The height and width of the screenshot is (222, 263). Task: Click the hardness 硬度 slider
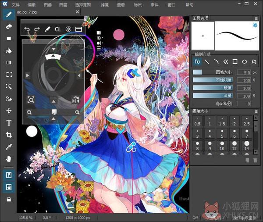pos(213,88)
